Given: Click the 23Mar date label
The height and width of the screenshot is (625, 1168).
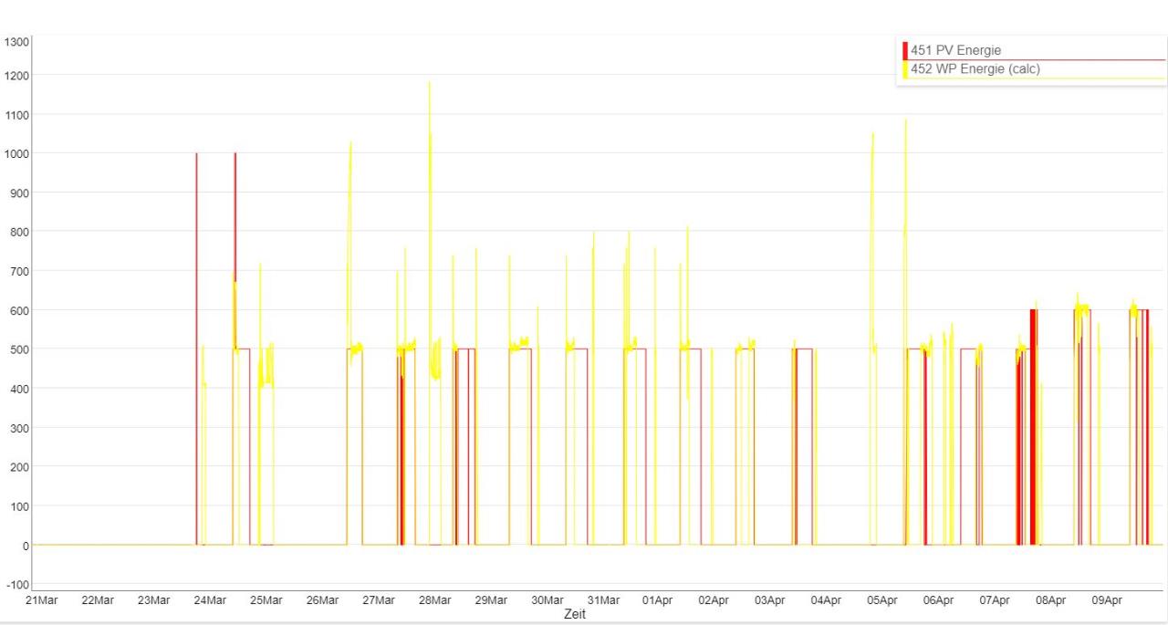Looking at the screenshot, I should tap(154, 600).
